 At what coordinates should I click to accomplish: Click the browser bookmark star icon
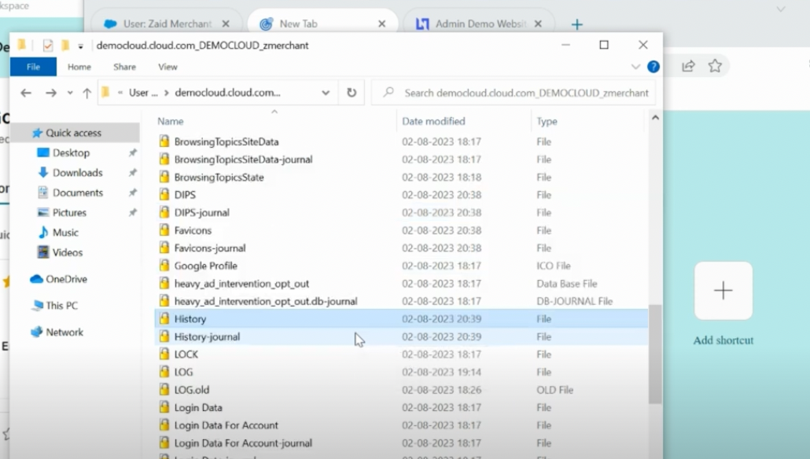pyautogui.click(x=714, y=66)
